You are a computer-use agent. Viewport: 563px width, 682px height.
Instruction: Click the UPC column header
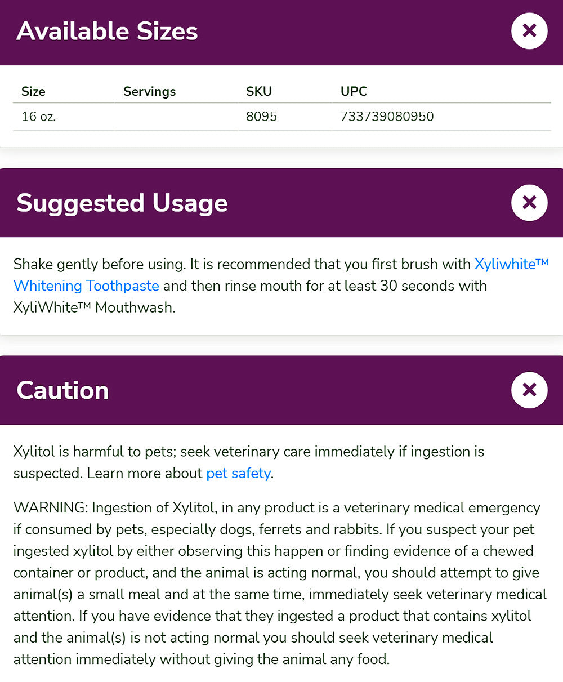click(354, 91)
